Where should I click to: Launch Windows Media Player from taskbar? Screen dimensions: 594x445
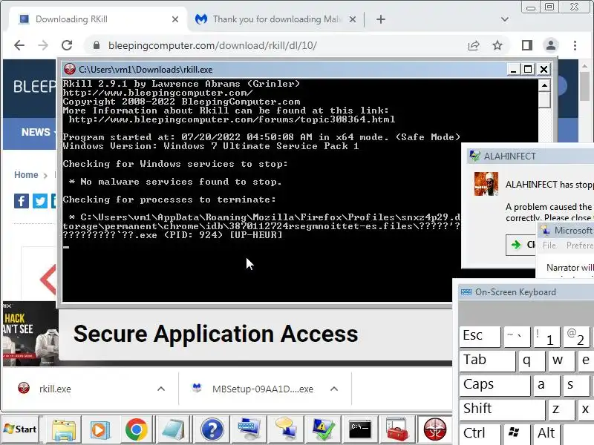click(x=99, y=429)
